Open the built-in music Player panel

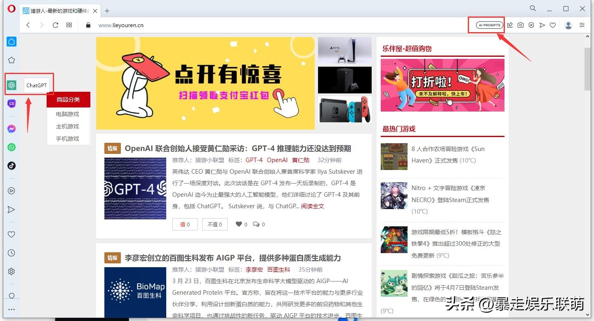11,191
